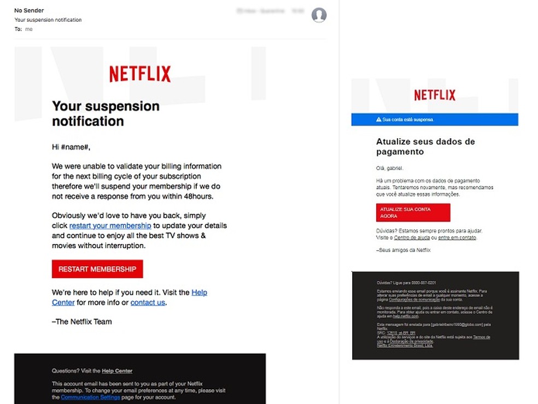Click the '–The Netflix Team' signature
This screenshot has width=538, height=404.
(x=81, y=322)
